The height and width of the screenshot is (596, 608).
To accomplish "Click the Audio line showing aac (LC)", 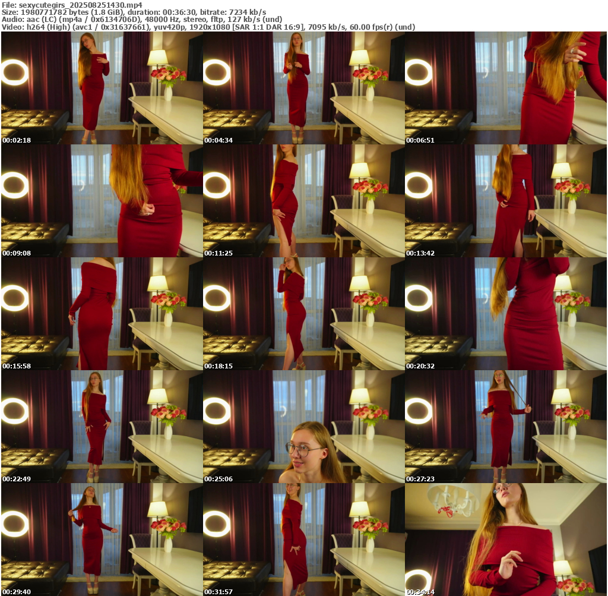I will coord(141,20).
